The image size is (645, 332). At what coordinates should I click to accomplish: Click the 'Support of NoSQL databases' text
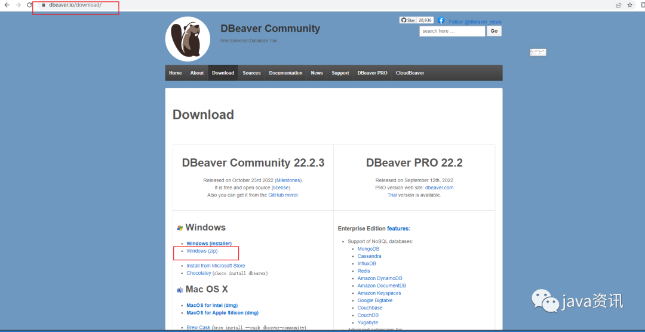click(380, 241)
